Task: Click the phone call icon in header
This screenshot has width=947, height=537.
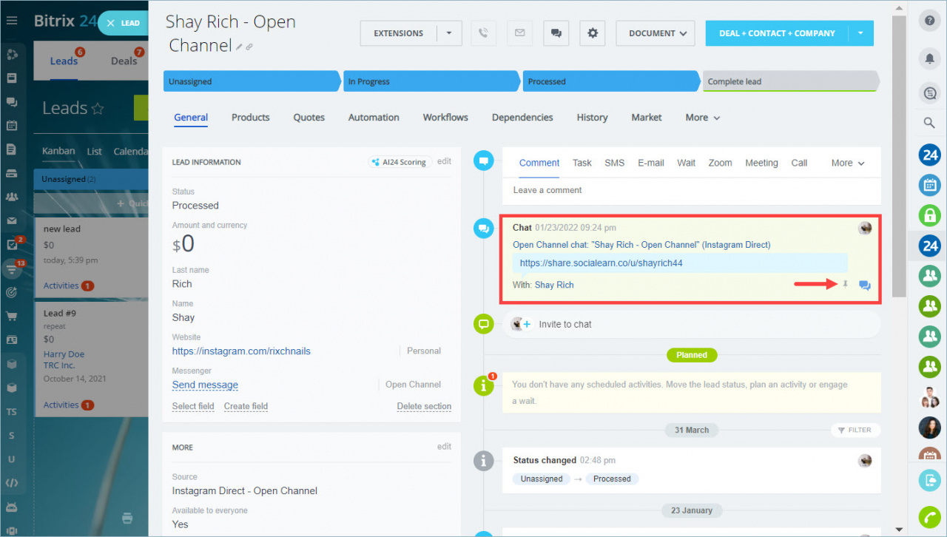Action: tap(483, 33)
